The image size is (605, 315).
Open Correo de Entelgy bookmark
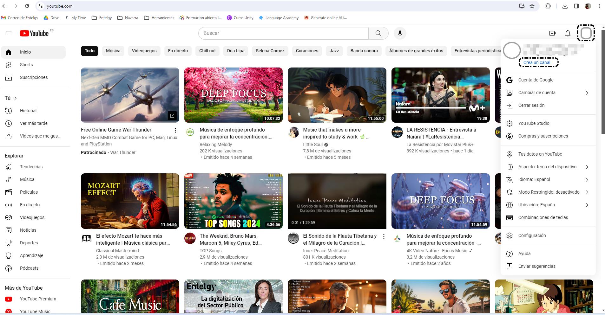click(x=20, y=18)
